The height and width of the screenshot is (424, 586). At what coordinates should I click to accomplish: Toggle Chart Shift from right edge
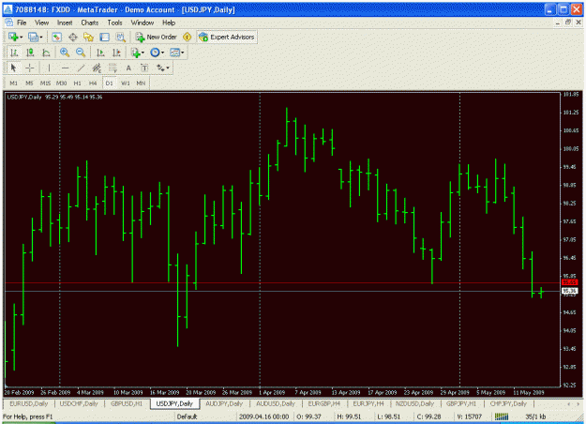(116, 53)
